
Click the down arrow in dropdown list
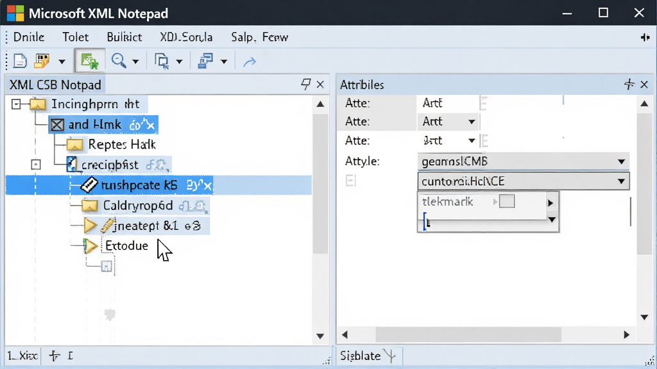click(x=552, y=220)
